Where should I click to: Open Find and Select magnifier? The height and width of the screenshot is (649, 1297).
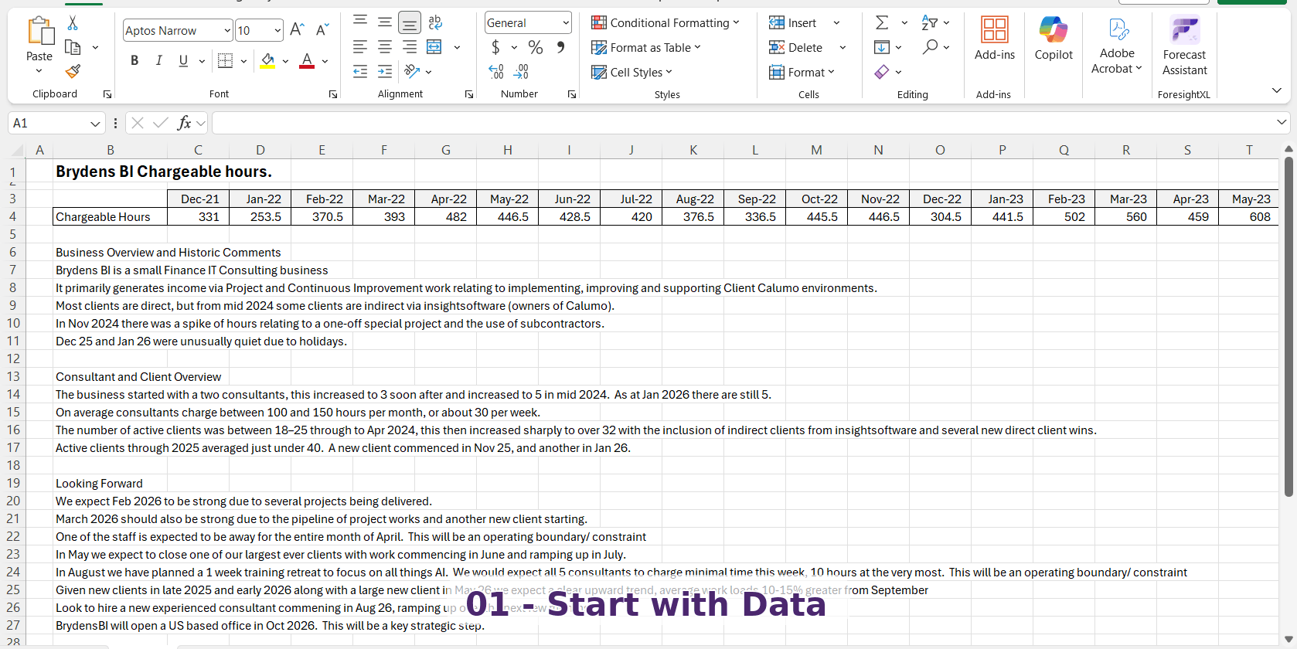(930, 47)
